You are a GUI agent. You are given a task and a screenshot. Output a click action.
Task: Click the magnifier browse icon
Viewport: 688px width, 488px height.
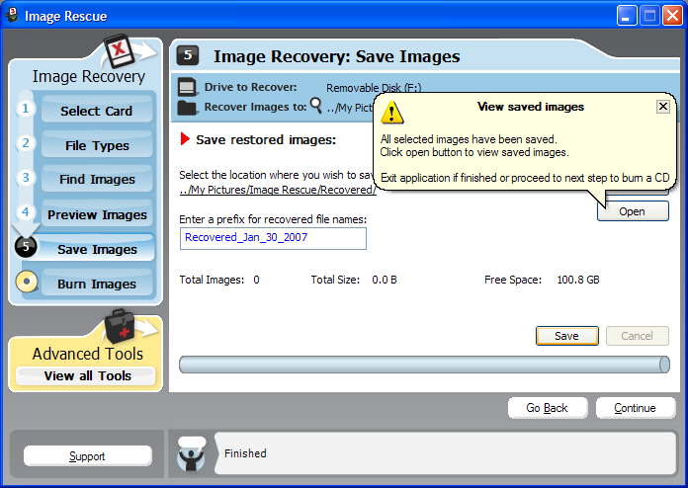[x=316, y=106]
